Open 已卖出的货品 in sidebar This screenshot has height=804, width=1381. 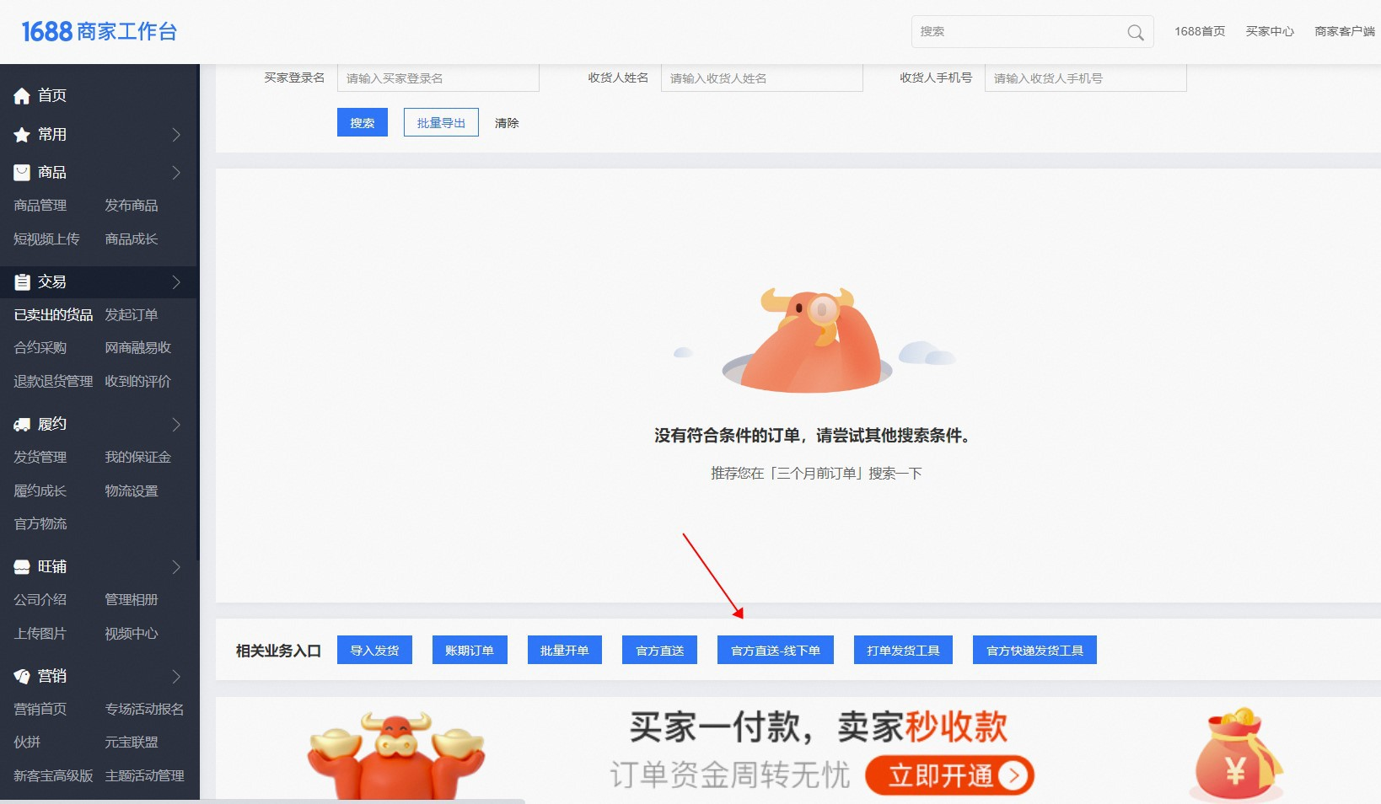(x=53, y=315)
